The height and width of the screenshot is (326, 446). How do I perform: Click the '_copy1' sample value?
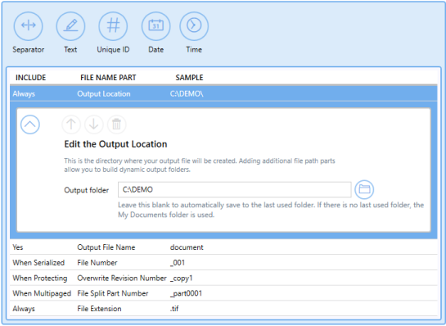click(x=181, y=278)
